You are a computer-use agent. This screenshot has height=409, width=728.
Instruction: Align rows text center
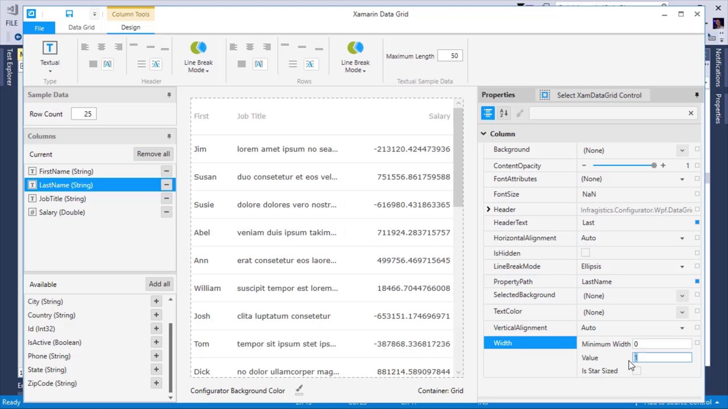[x=250, y=47]
